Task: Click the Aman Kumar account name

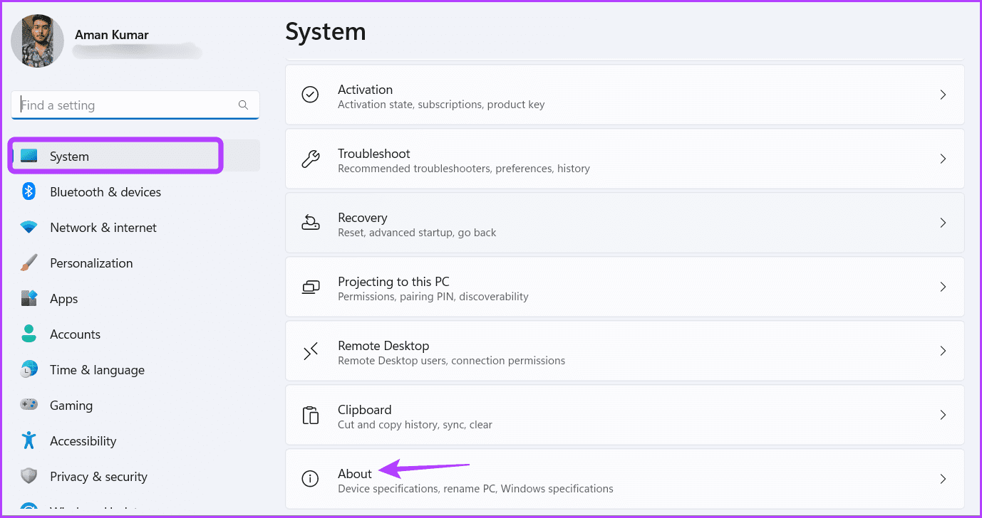Action: (x=111, y=34)
